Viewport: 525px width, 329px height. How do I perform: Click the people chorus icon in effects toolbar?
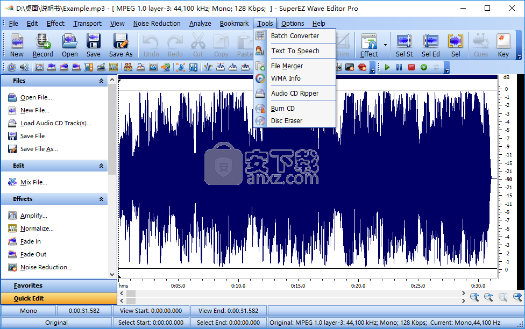tap(128, 67)
